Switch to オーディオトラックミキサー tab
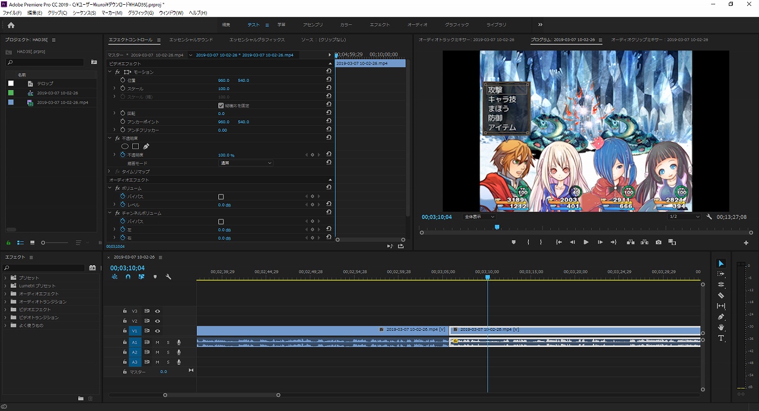Screen dimensions: 759x411 coord(467,40)
